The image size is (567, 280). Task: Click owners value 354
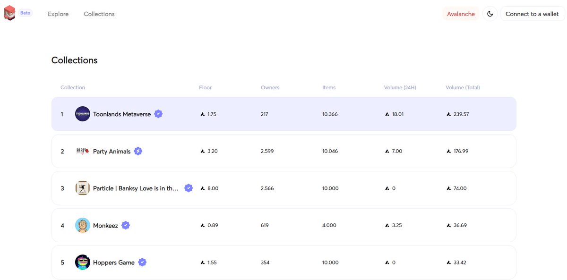(265, 263)
